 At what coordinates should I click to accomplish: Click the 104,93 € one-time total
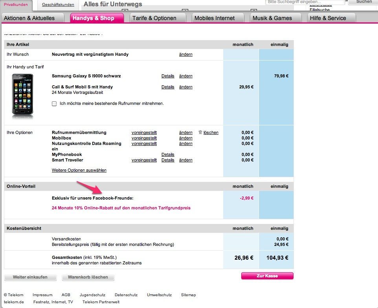[277, 258]
